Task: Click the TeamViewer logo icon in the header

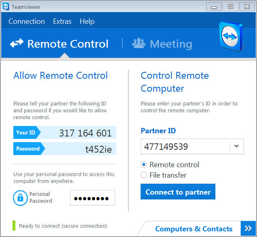Action: click(231, 36)
